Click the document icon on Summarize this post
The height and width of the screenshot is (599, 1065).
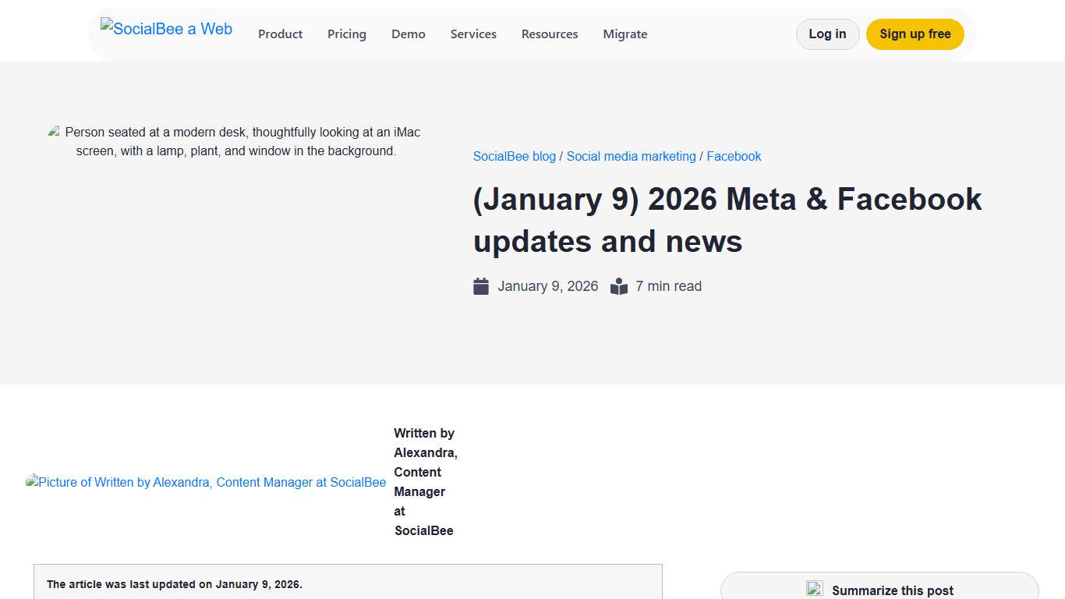[816, 588]
